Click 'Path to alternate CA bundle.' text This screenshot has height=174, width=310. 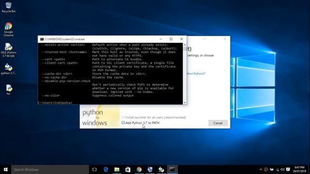(x=117, y=59)
